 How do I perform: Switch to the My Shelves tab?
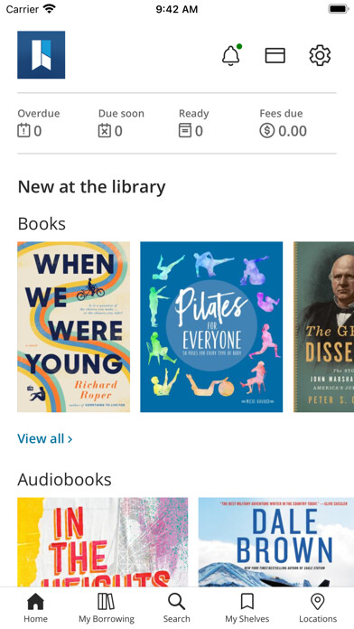247,608
